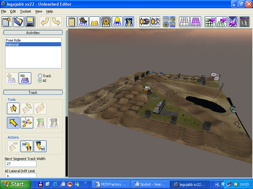The image size is (253, 189).
Task: Click the checkered flags toolbar icon
Action: [156, 22]
